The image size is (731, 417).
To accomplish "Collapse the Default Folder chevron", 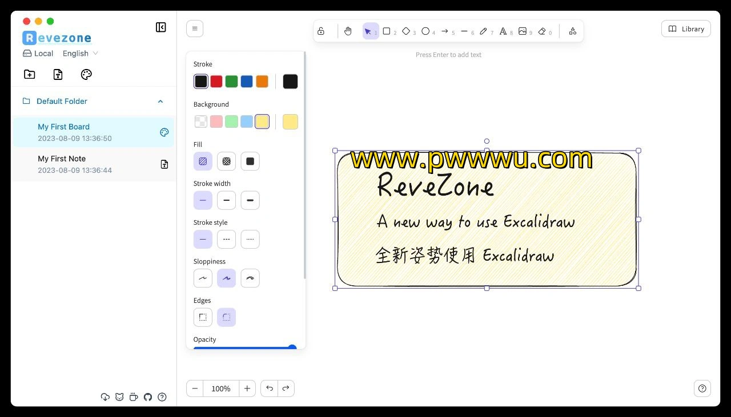I will (x=160, y=102).
